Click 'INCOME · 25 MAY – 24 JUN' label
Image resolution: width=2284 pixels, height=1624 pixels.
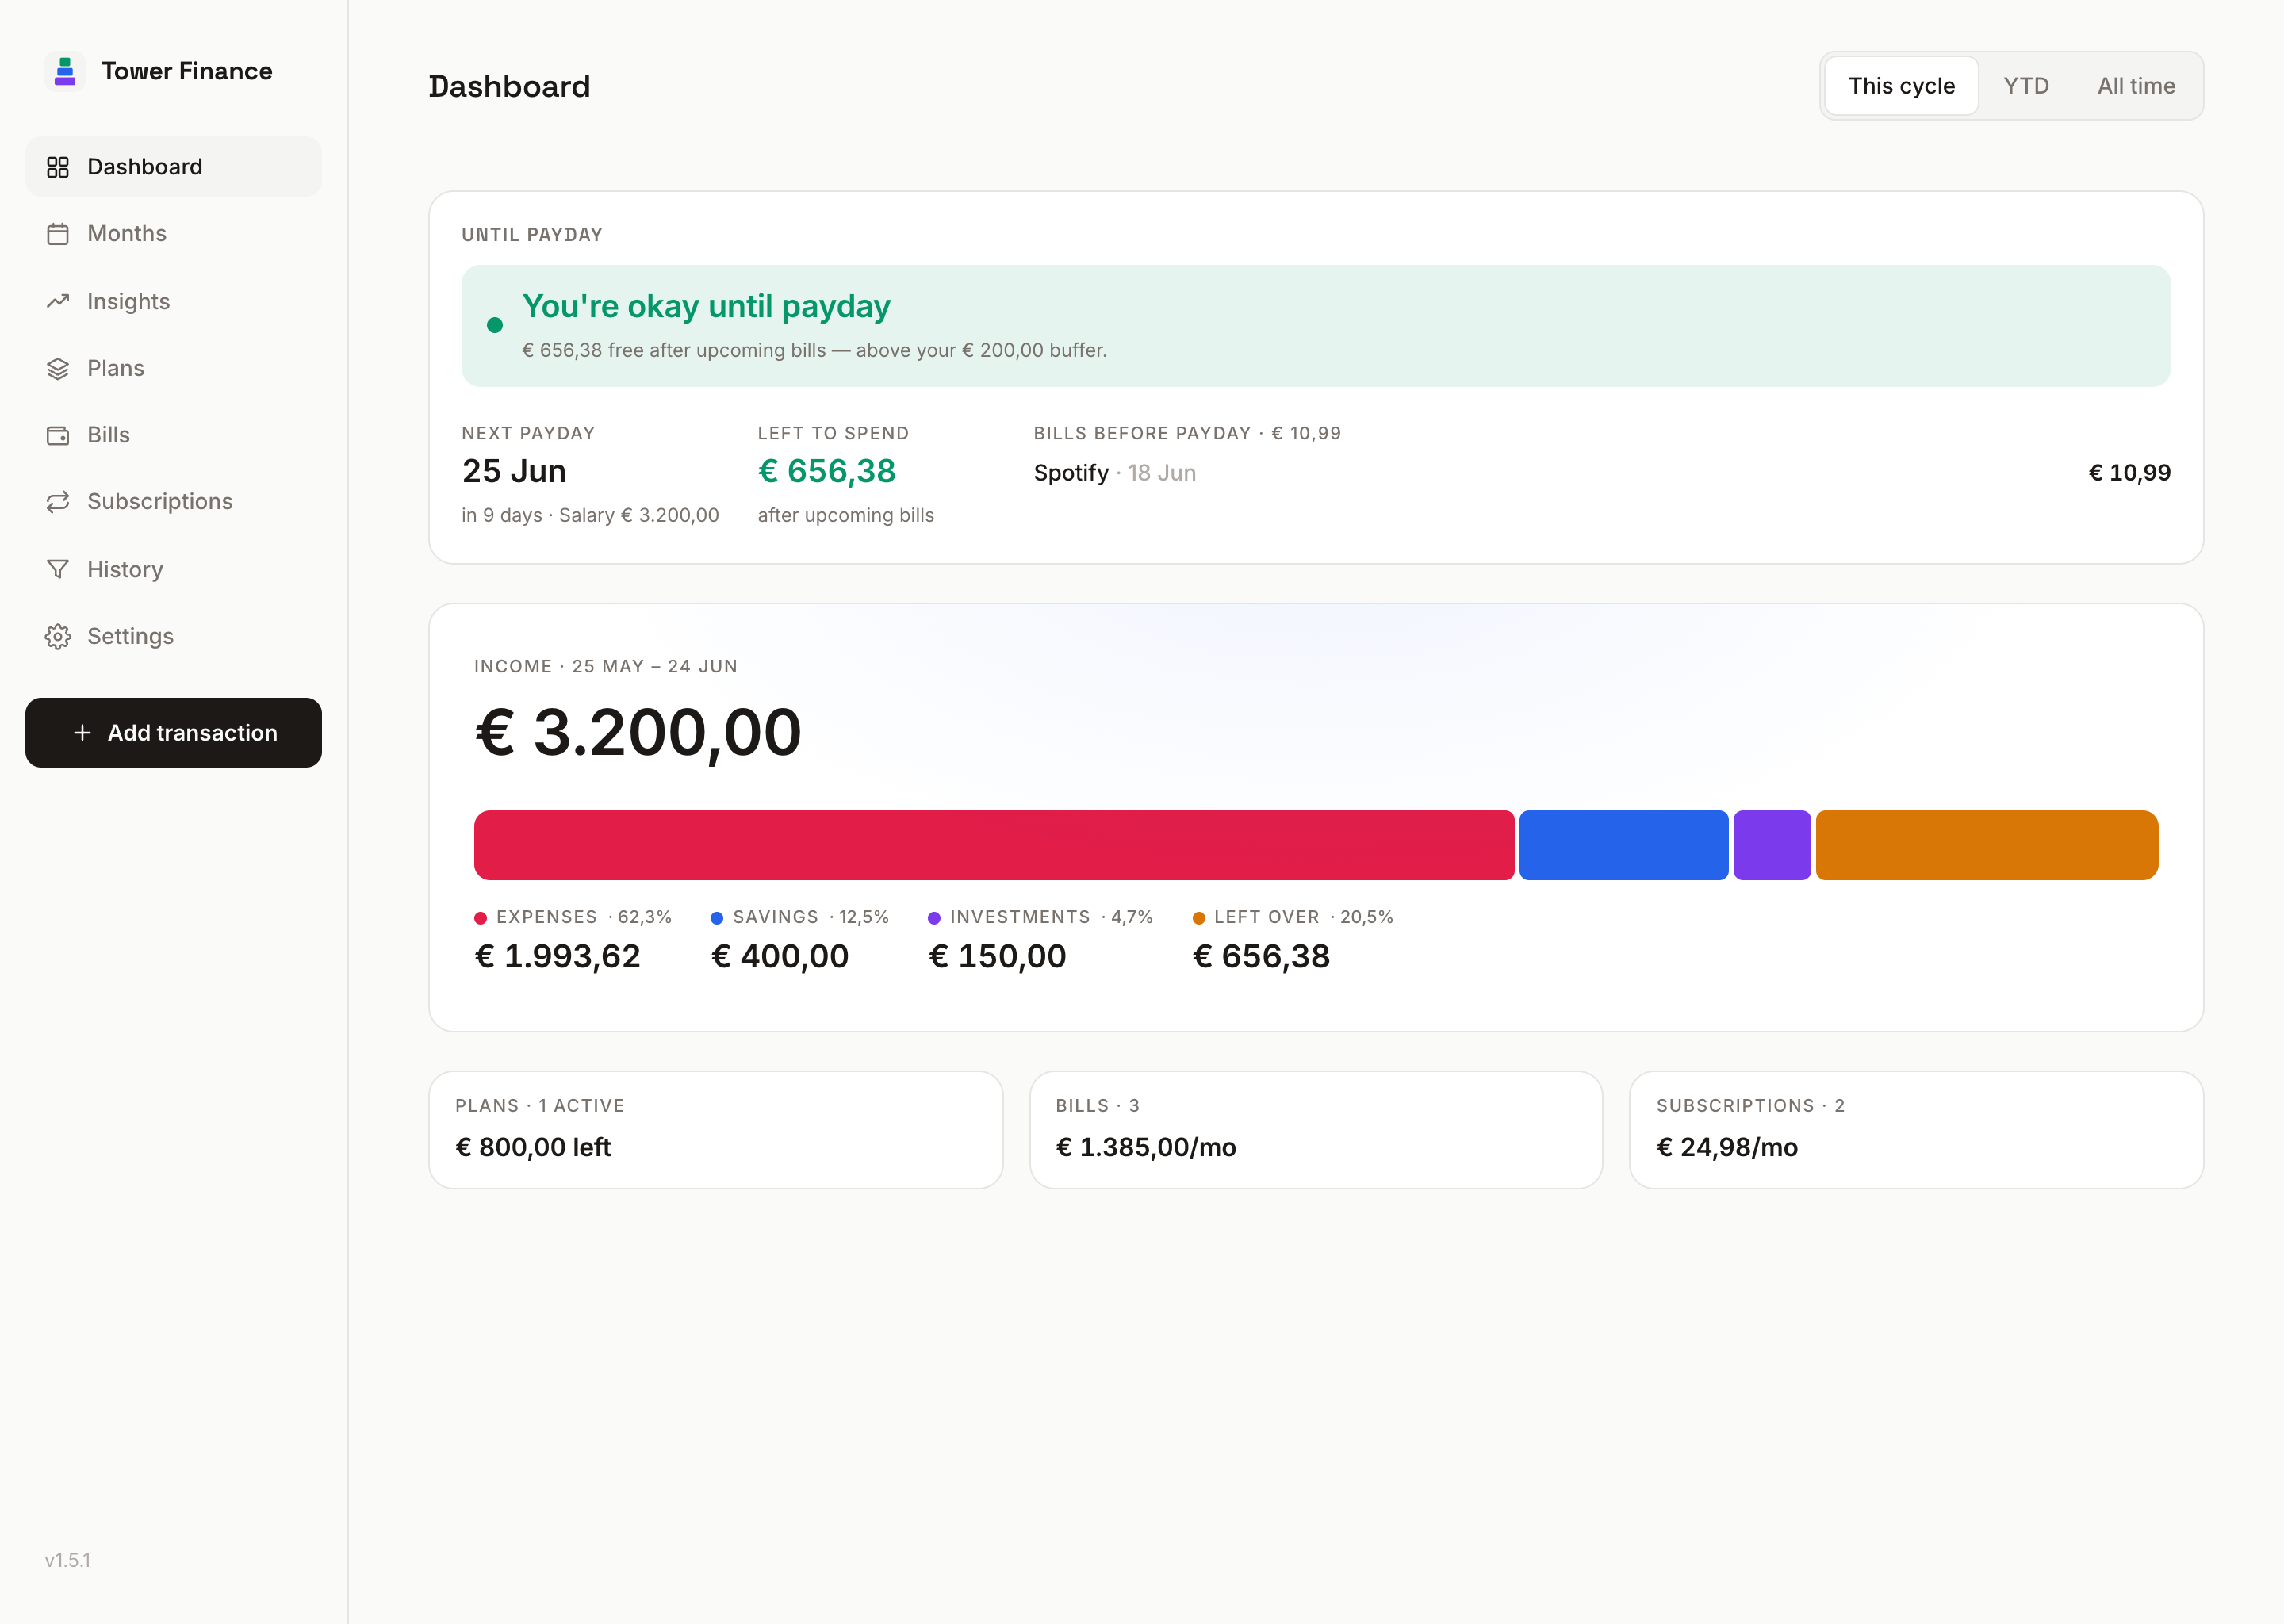(x=606, y=667)
